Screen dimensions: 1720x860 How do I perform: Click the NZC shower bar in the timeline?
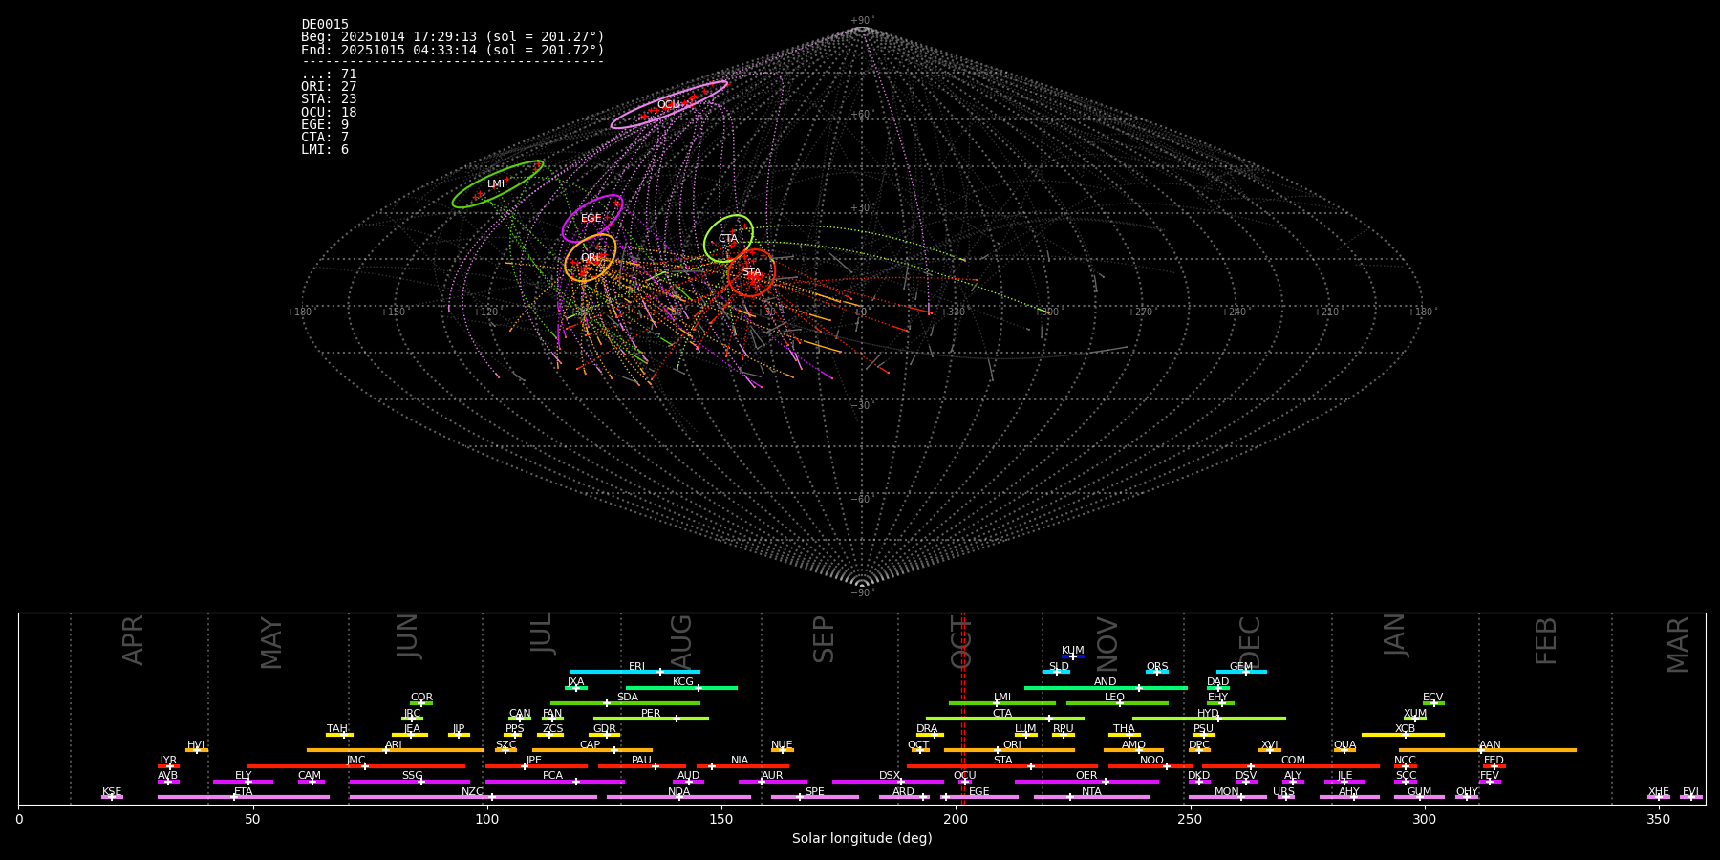pos(473,797)
